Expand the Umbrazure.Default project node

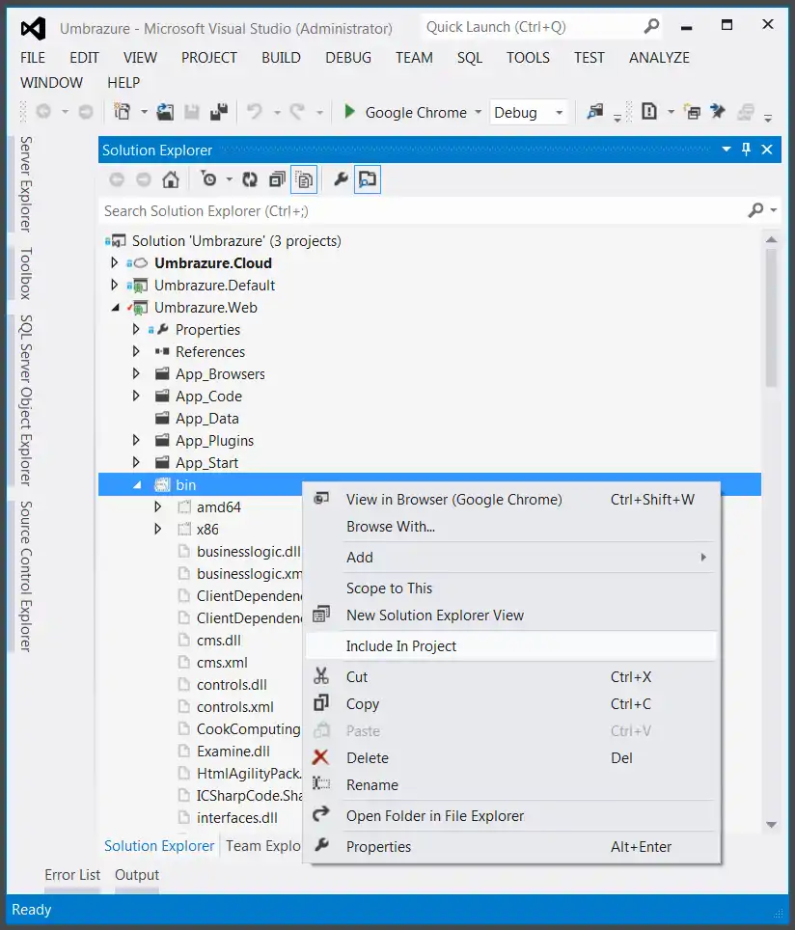pyautogui.click(x=115, y=286)
